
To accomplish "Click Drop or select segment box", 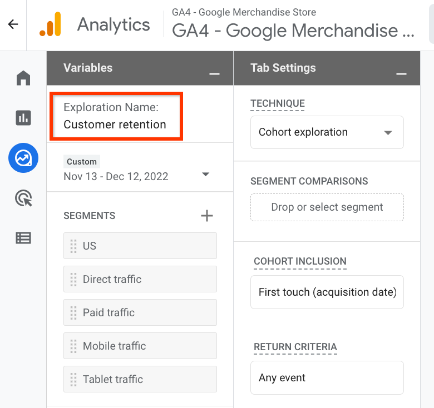I will [x=327, y=207].
